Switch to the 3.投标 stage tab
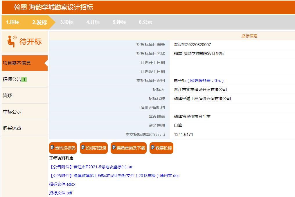The height and width of the screenshot is (197, 295). [x=66, y=22]
